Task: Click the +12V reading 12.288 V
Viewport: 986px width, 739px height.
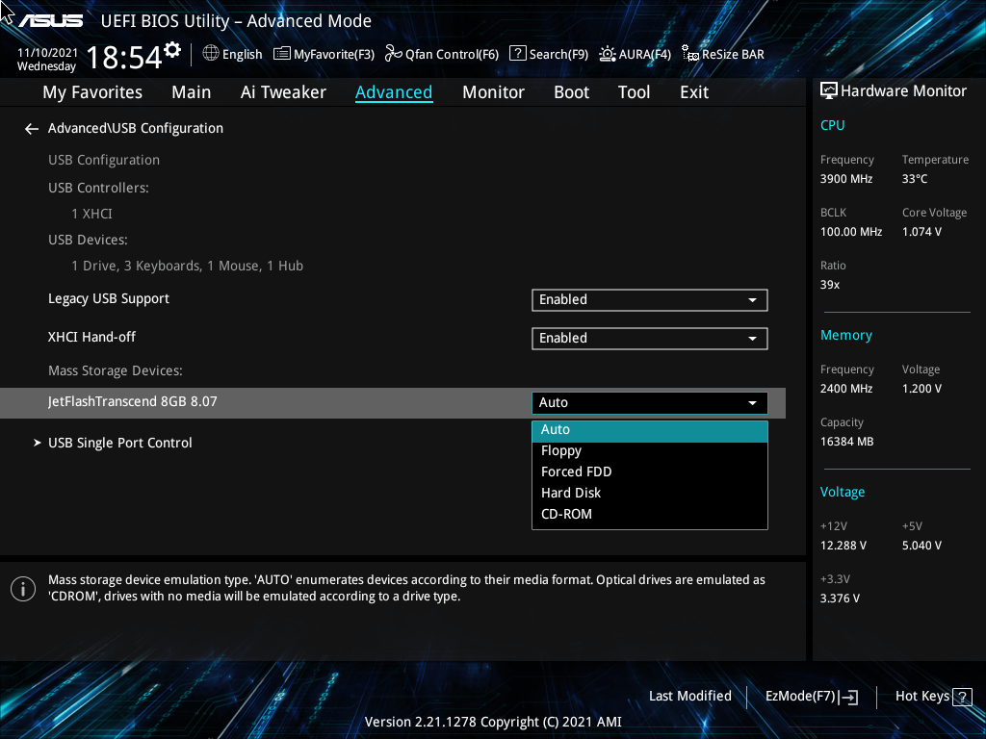Action: (843, 546)
